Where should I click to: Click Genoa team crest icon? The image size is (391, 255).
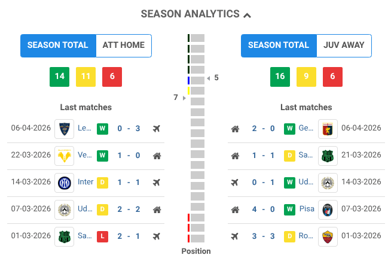327,129
